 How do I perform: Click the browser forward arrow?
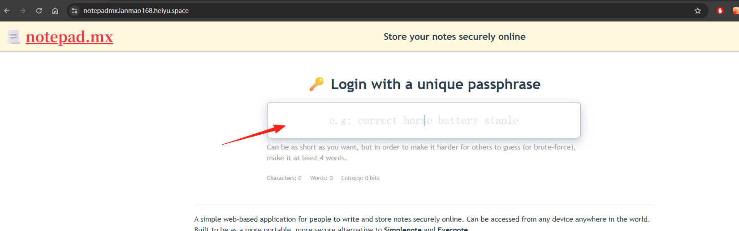tap(23, 11)
